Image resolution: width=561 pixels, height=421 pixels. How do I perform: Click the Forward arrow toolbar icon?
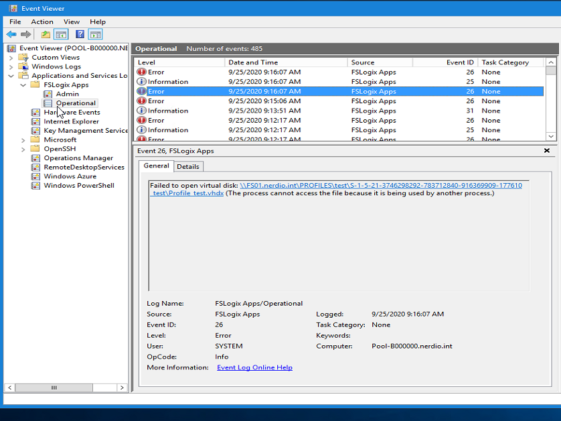click(x=25, y=34)
